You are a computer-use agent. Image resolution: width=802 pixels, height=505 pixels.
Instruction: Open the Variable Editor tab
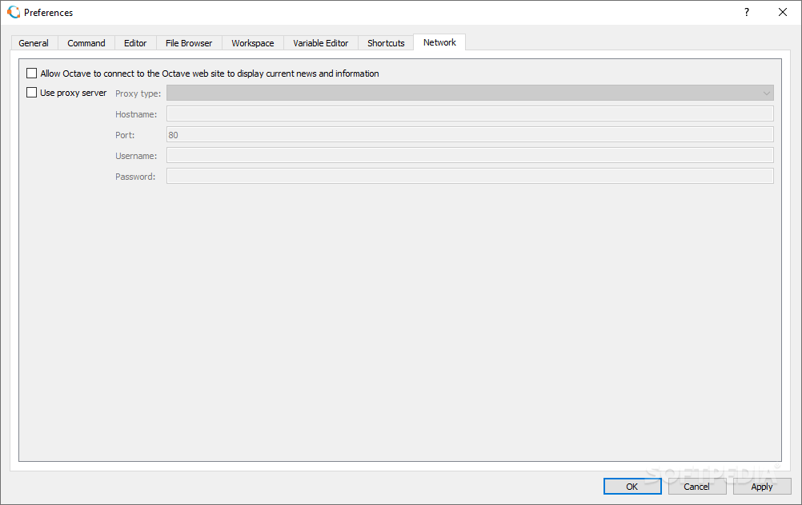click(x=321, y=43)
